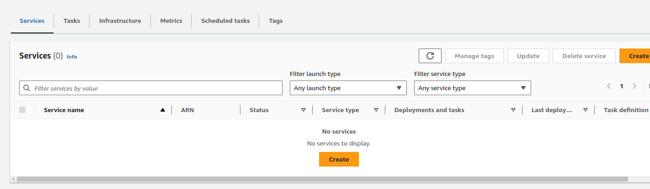Click the Info link beside Services
Viewport: 650px width, 189px height.
72,57
